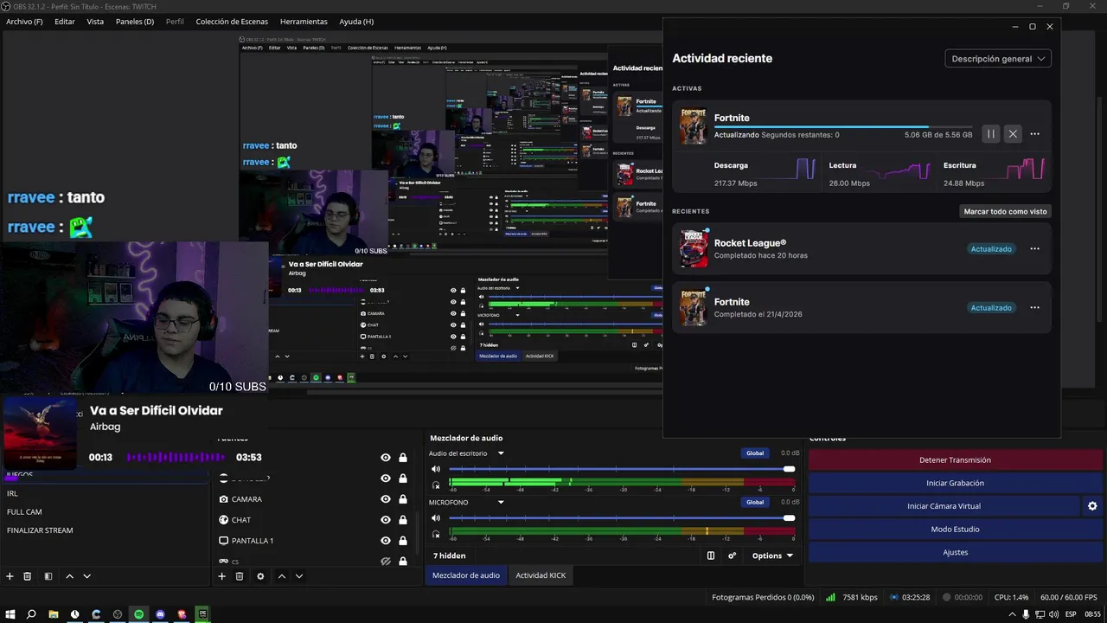Show the hidden CS source
The height and width of the screenshot is (623, 1107).
point(386,562)
